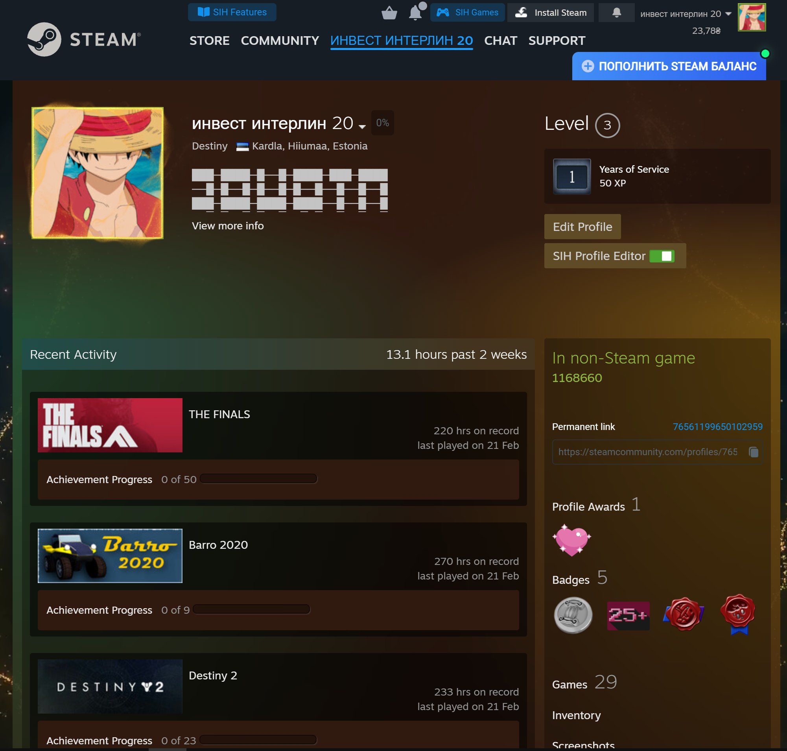
Task: Click the SIH Features button
Action: [x=232, y=12]
